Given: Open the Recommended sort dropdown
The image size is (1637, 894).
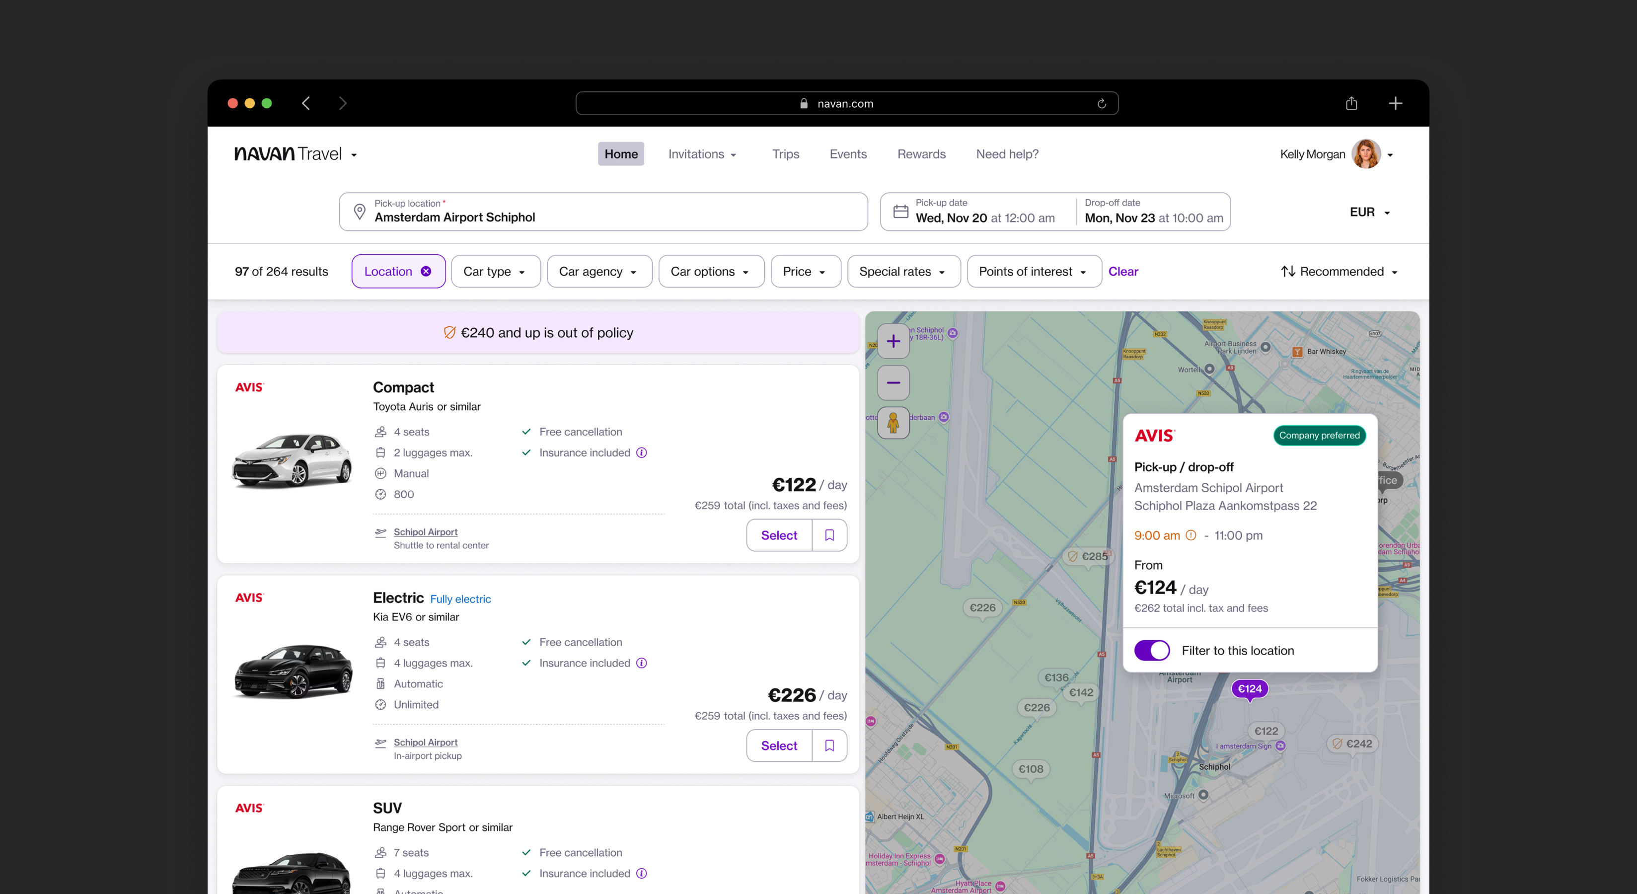Looking at the screenshot, I should tap(1339, 271).
